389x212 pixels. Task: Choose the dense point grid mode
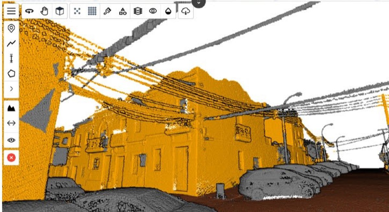pyautogui.click(x=92, y=11)
